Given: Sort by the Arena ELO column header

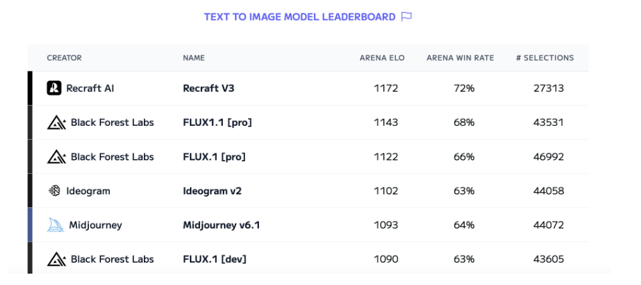Looking at the screenshot, I should point(382,58).
